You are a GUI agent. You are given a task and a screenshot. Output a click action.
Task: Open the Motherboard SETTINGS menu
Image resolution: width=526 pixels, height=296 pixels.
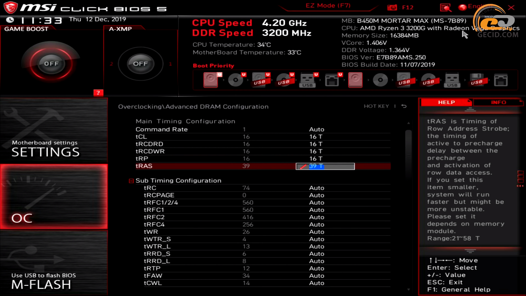pyautogui.click(x=54, y=131)
